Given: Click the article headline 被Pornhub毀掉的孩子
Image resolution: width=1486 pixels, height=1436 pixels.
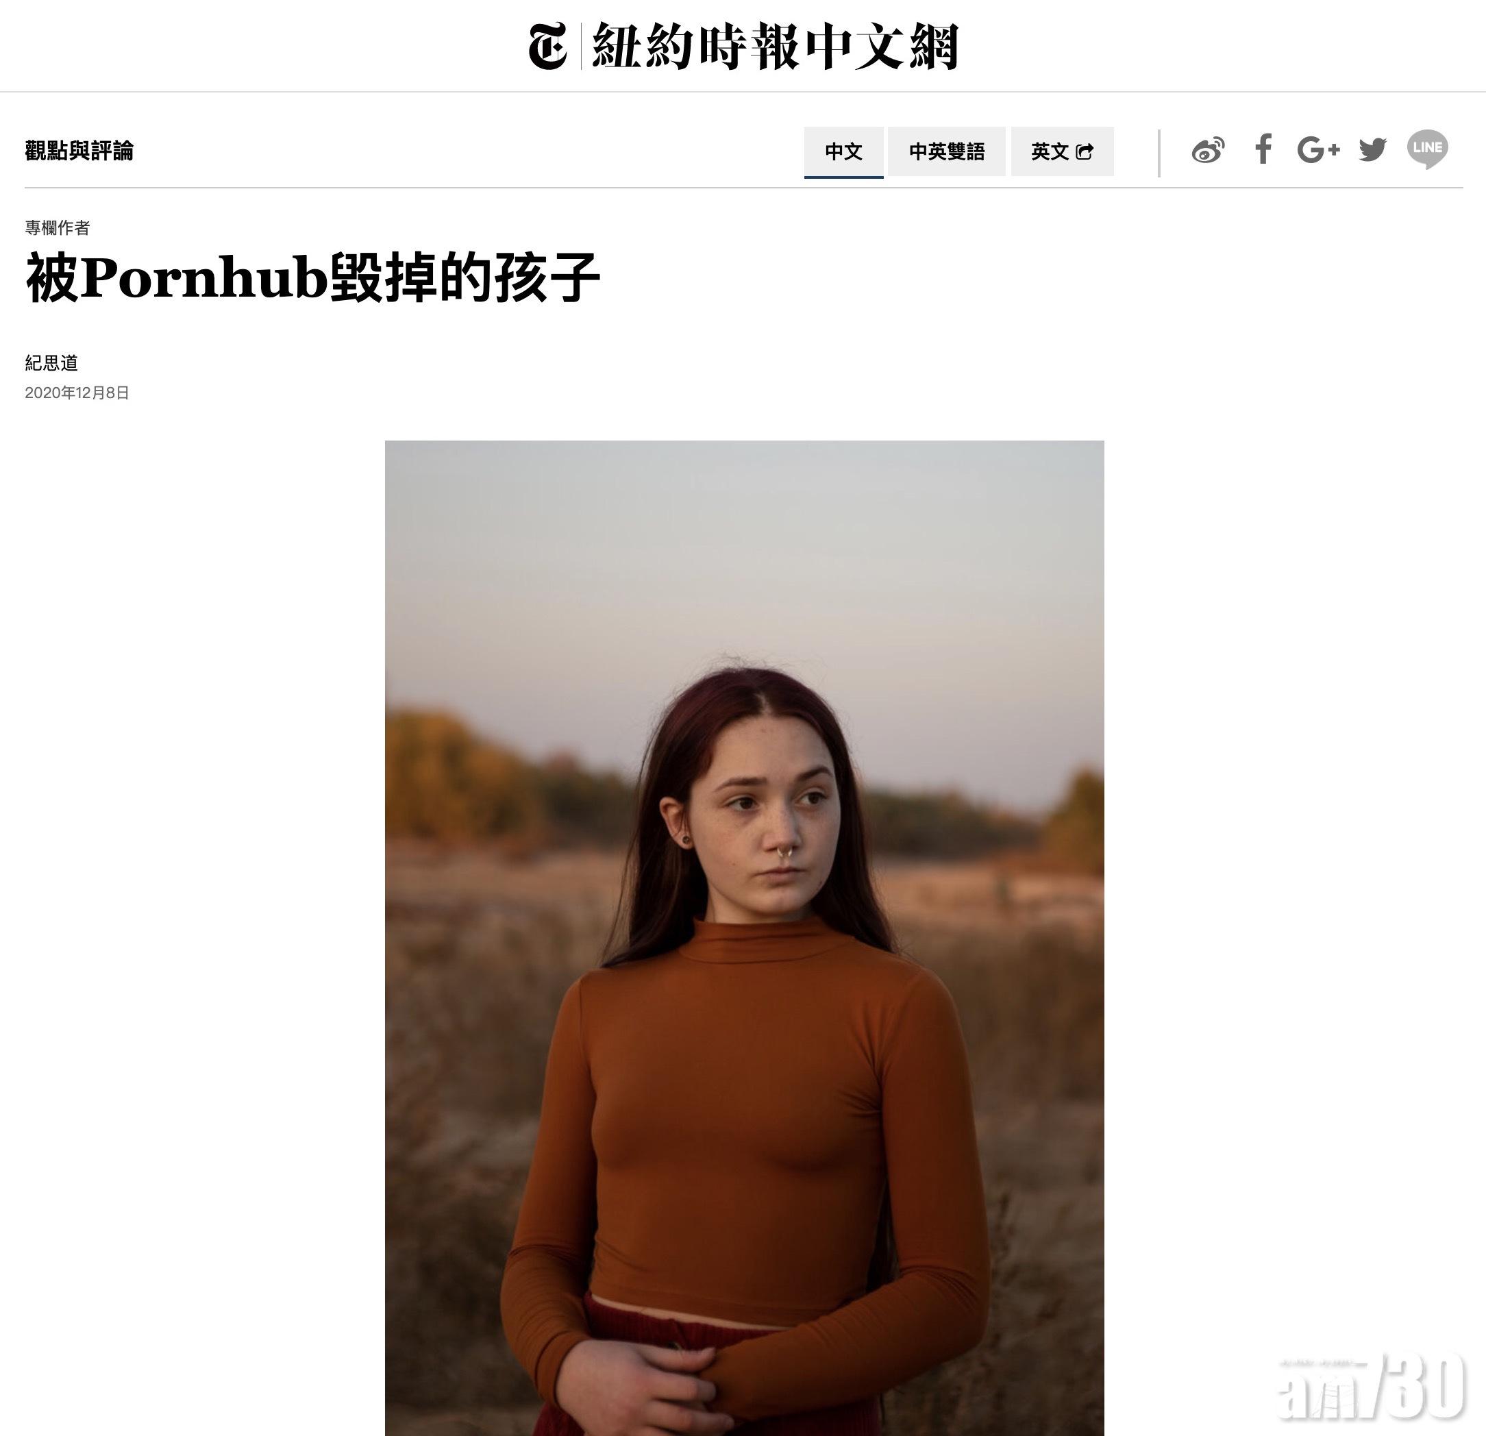Looking at the screenshot, I should coord(313,278).
